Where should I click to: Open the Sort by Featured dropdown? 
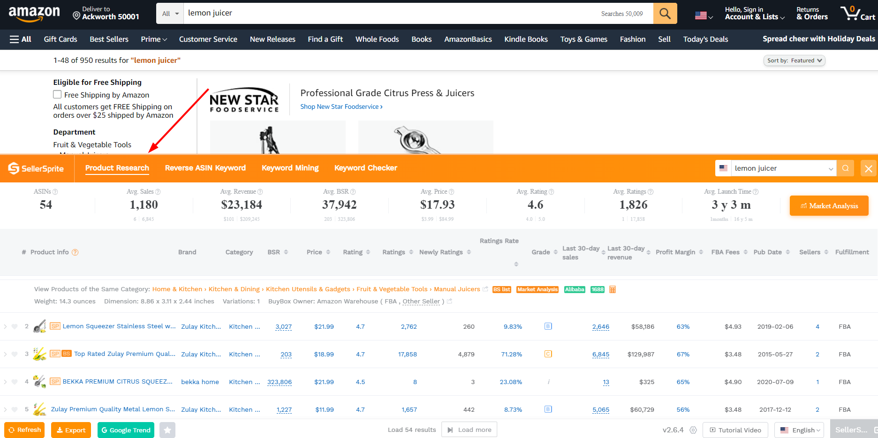coord(795,60)
